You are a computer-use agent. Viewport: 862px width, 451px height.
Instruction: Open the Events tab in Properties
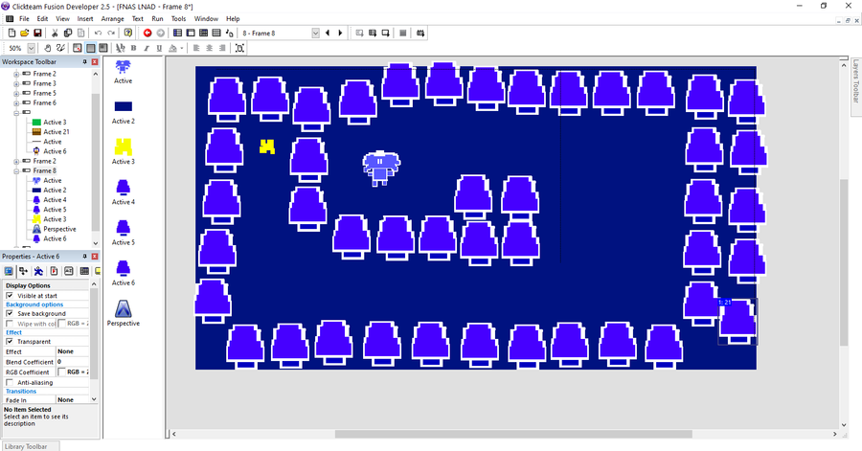[x=84, y=271]
